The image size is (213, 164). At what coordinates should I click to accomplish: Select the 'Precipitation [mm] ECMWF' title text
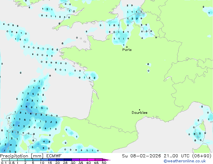tap(31, 156)
